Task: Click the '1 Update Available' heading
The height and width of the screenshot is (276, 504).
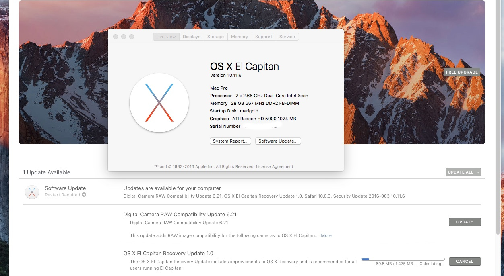Action: [x=46, y=172]
